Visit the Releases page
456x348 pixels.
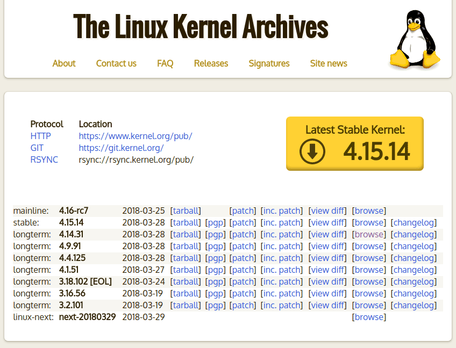click(x=211, y=63)
